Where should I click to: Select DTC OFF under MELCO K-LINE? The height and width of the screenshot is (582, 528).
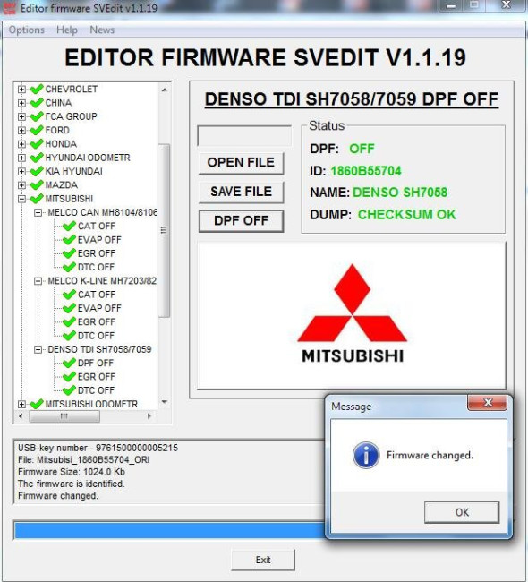[x=96, y=336]
